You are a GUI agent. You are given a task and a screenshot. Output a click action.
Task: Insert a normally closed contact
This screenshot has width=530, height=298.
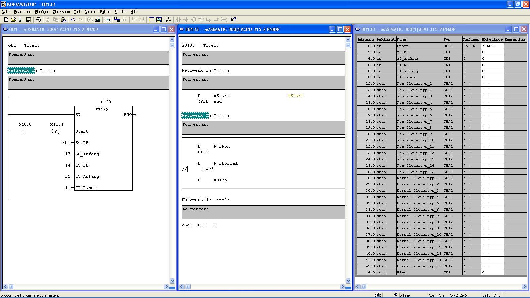click(x=186, y=20)
